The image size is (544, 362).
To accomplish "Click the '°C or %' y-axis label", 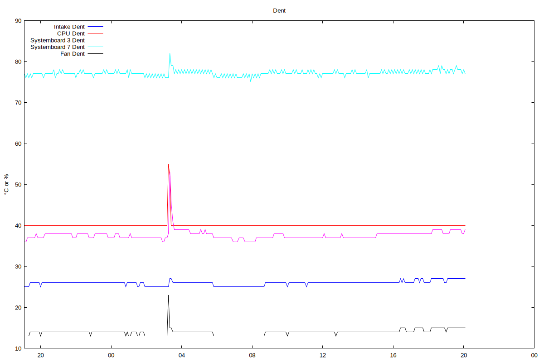I will (x=6, y=184).
